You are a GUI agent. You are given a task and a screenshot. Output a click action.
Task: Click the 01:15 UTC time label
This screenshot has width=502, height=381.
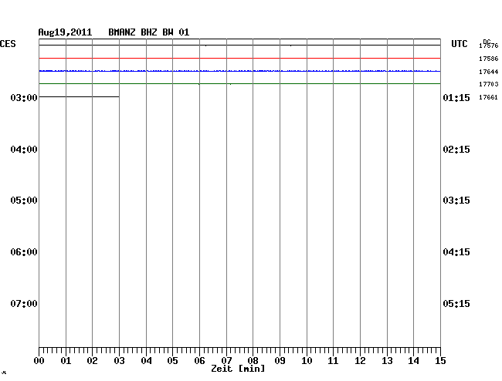click(456, 97)
